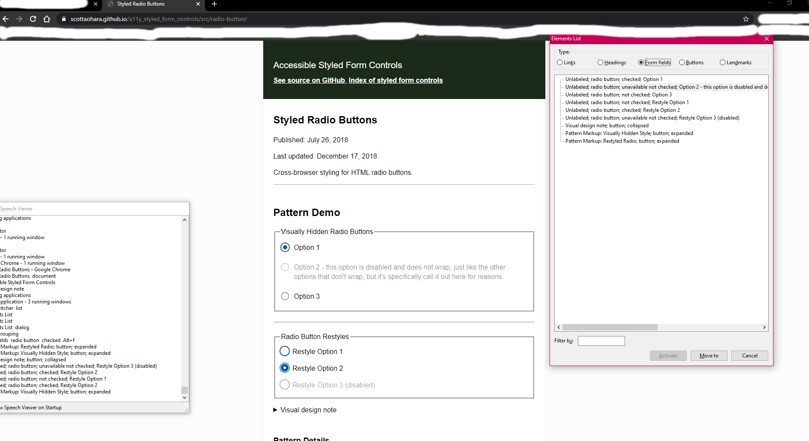809x441 pixels.
Task: Select the Restyle Option 1 radio button
Action: coord(284,351)
